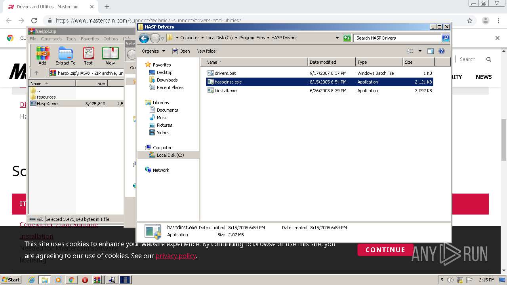
Task: Toggle the preview pane icon
Action: click(431, 51)
